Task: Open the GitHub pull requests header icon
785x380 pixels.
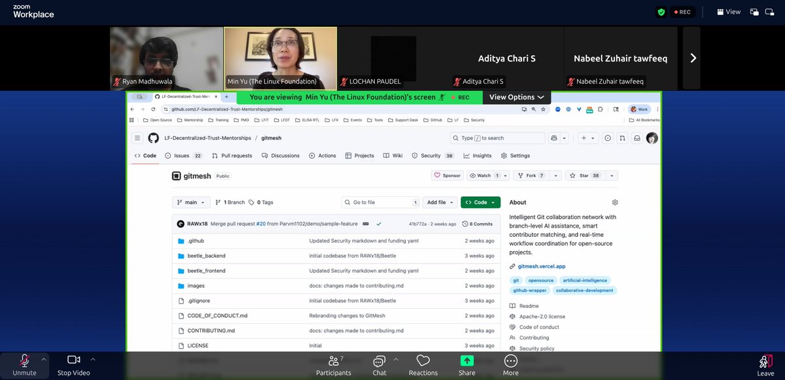Action: pyautogui.click(x=622, y=138)
